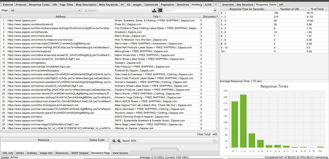Viewport: 329px width, 159px height.
Task: Open the Outlinks tab
Action: click(x=32, y=153)
